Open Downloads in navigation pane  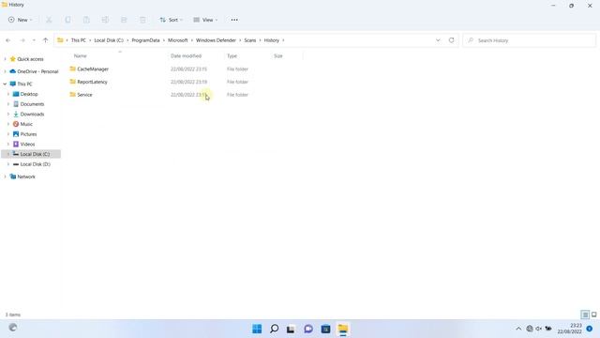[x=32, y=114]
